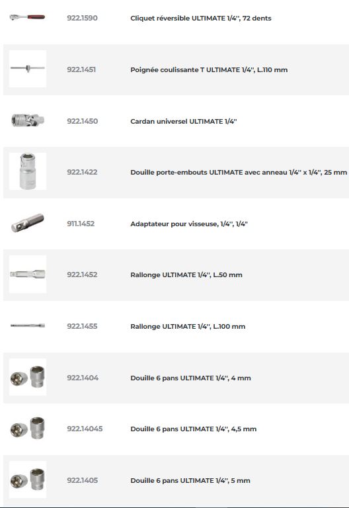The width and height of the screenshot is (349, 508).
Task: Select 'Douille 6 pans ULTIMATE 1/4", 5 mm'
Action: (190, 480)
